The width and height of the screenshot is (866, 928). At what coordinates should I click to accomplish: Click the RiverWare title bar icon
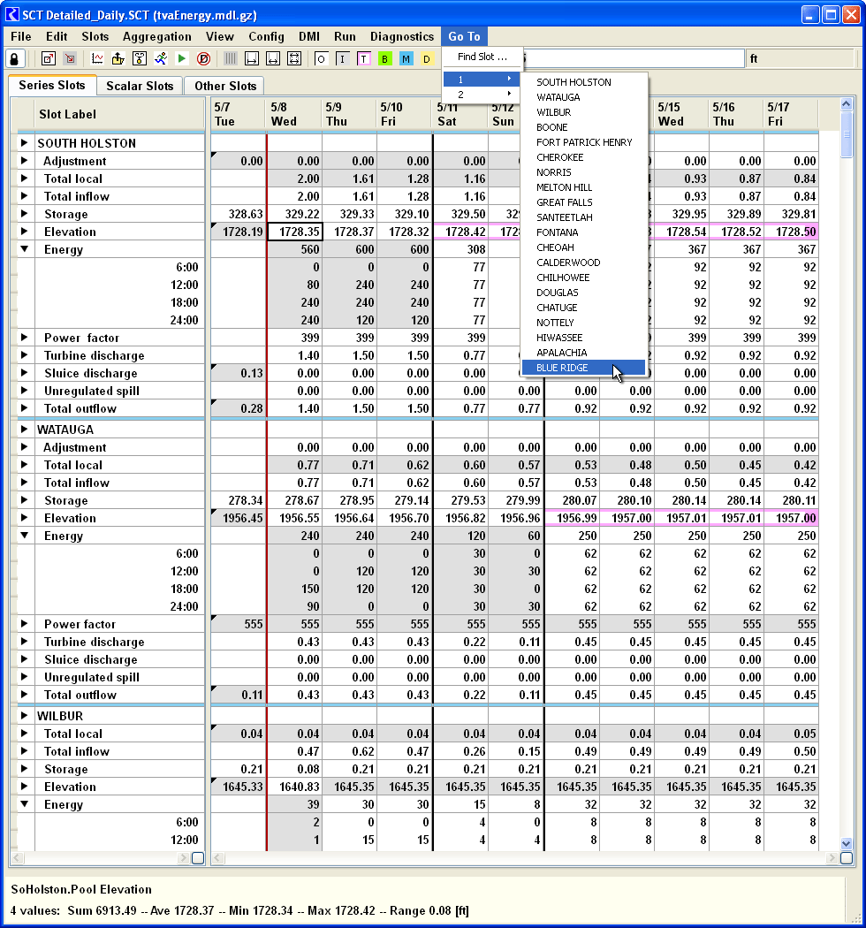(11, 14)
